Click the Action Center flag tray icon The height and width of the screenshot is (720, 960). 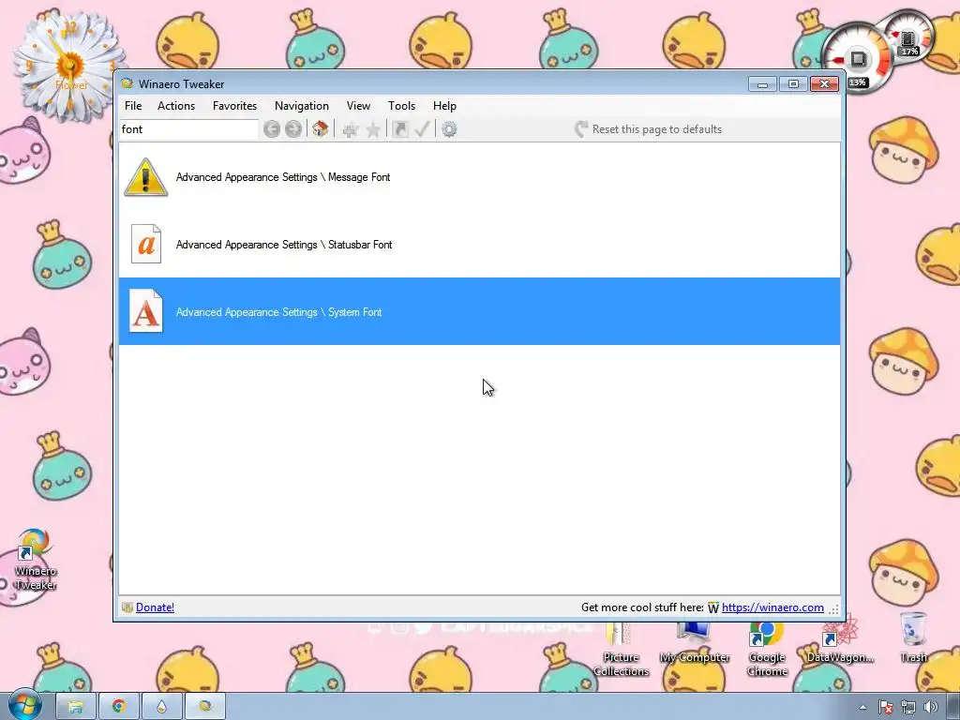tap(885, 707)
